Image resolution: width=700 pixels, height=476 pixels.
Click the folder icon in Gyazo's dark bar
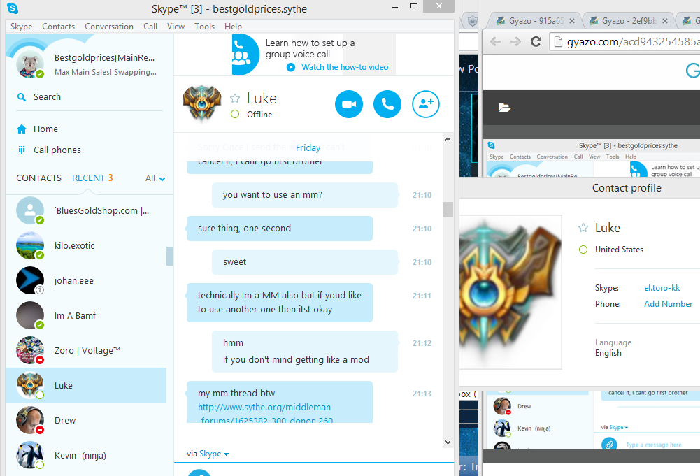504,108
